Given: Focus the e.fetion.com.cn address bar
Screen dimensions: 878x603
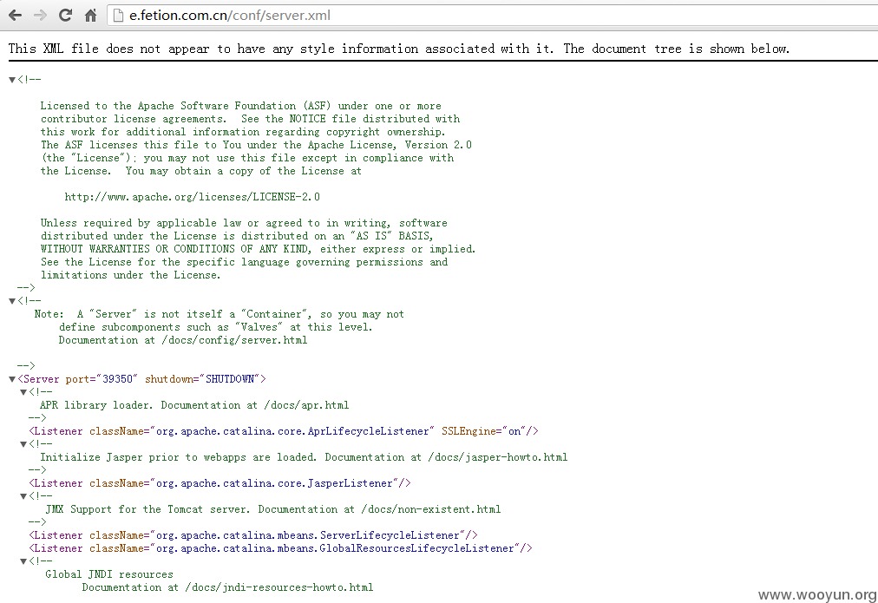Looking at the screenshot, I should tap(493, 15).
